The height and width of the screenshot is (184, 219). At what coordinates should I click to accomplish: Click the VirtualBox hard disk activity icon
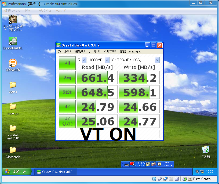pyautogui.click(x=154, y=179)
